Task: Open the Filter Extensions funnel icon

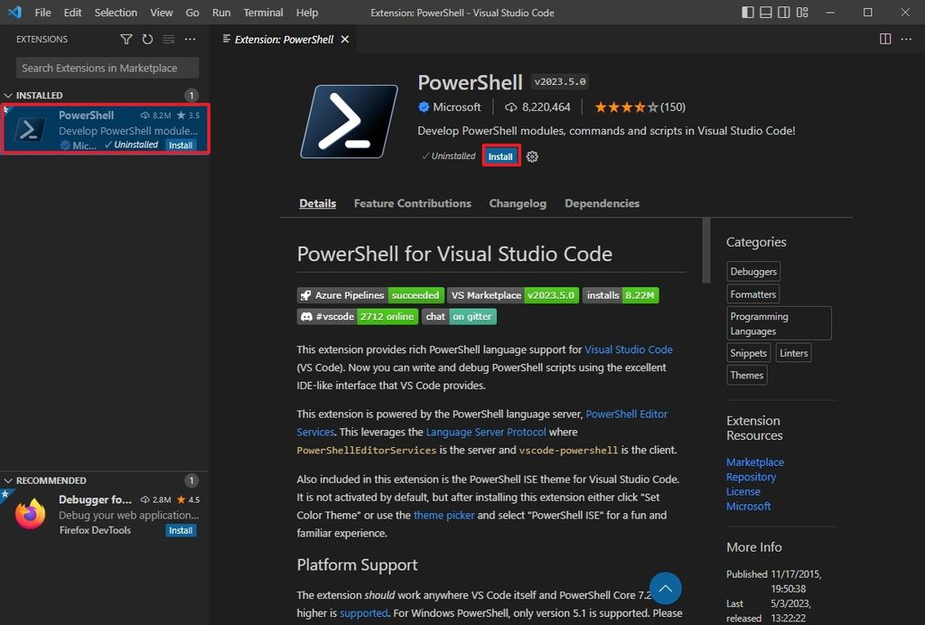Action: [x=126, y=39]
